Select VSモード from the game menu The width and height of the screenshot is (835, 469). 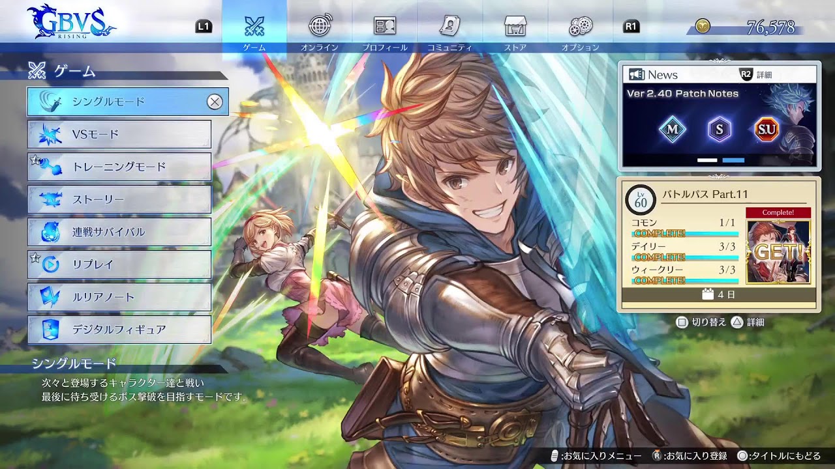pos(119,134)
